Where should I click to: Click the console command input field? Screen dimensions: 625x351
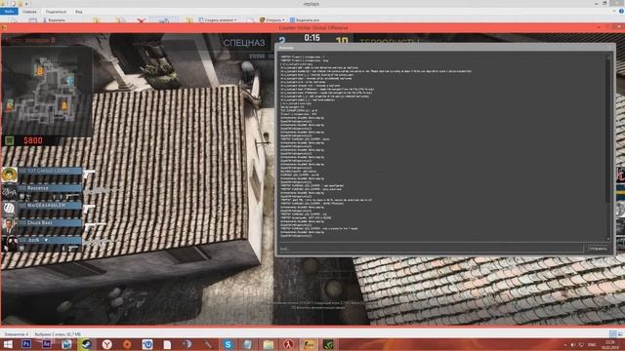(x=431, y=249)
